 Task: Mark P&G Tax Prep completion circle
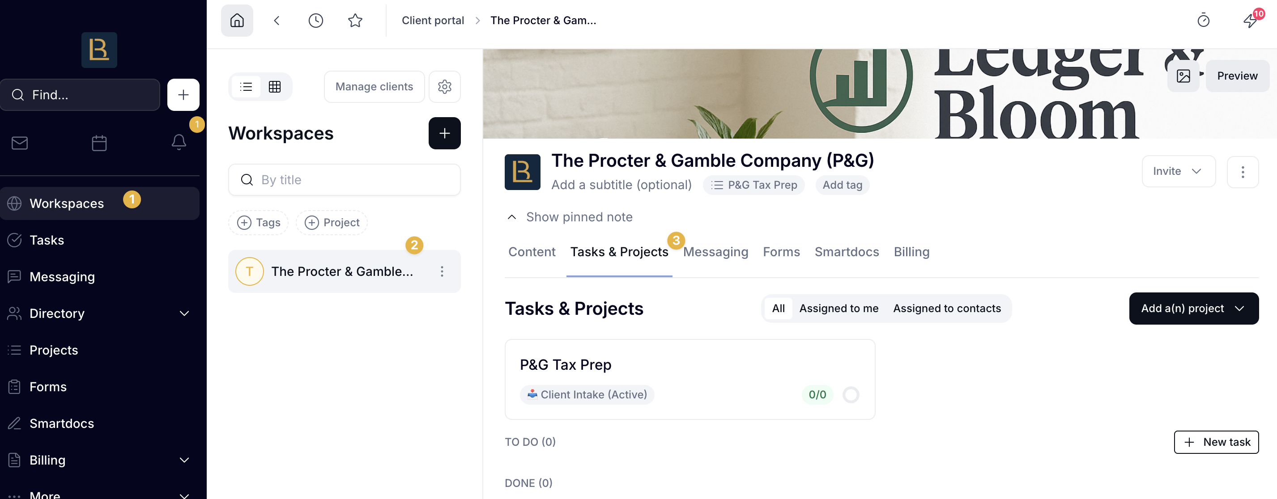pos(851,394)
